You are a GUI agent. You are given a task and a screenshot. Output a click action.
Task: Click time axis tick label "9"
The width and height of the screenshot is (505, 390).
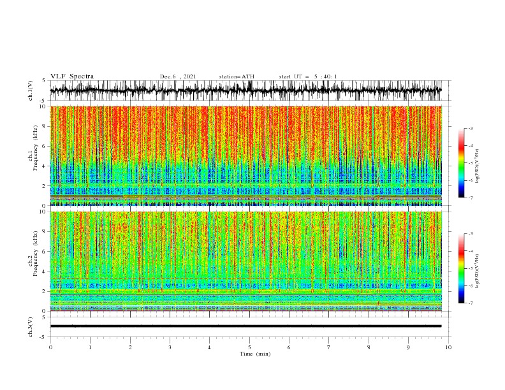408,347
